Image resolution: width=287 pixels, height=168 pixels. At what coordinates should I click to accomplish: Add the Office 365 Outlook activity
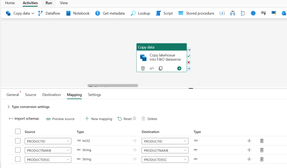click(284, 13)
